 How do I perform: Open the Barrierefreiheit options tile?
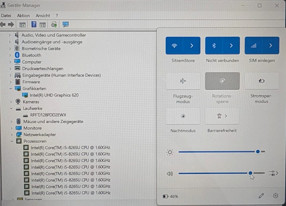pyautogui.click(x=222, y=116)
